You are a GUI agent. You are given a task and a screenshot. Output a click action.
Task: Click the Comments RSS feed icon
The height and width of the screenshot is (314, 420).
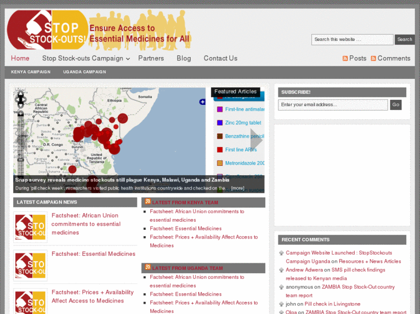coord(373,59)
